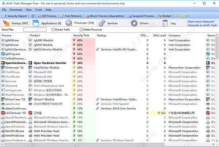This screenshot has height=147, width=219.
Task: Click Suspend Process toolbar button
Action: click(x=141, y=16)
